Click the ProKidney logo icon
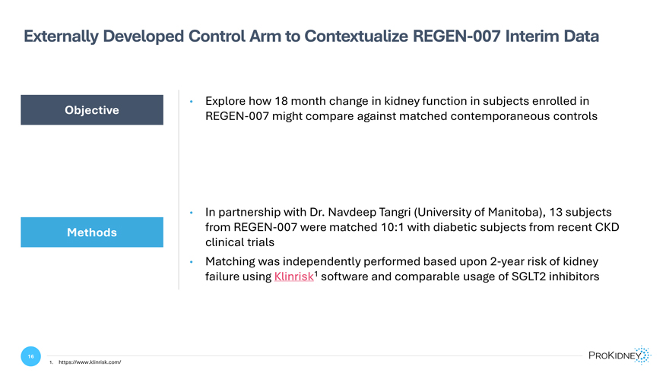The width and height of the screenshot is (669, 376). point(643,355)
